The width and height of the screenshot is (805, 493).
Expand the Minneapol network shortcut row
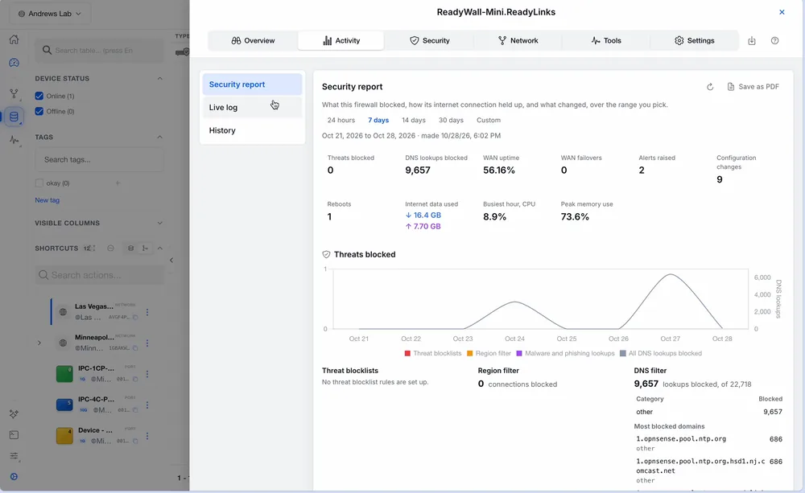(x=39, y=343)
